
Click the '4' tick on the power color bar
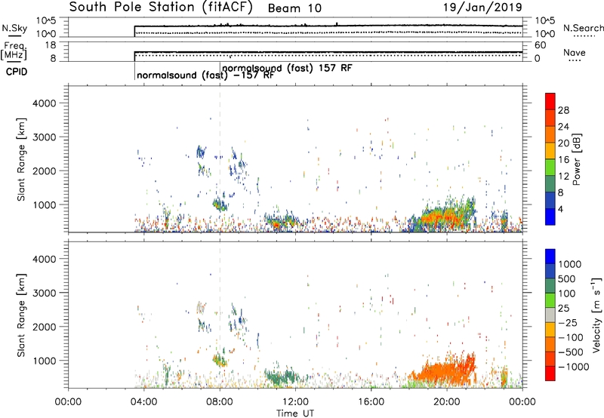560,209
